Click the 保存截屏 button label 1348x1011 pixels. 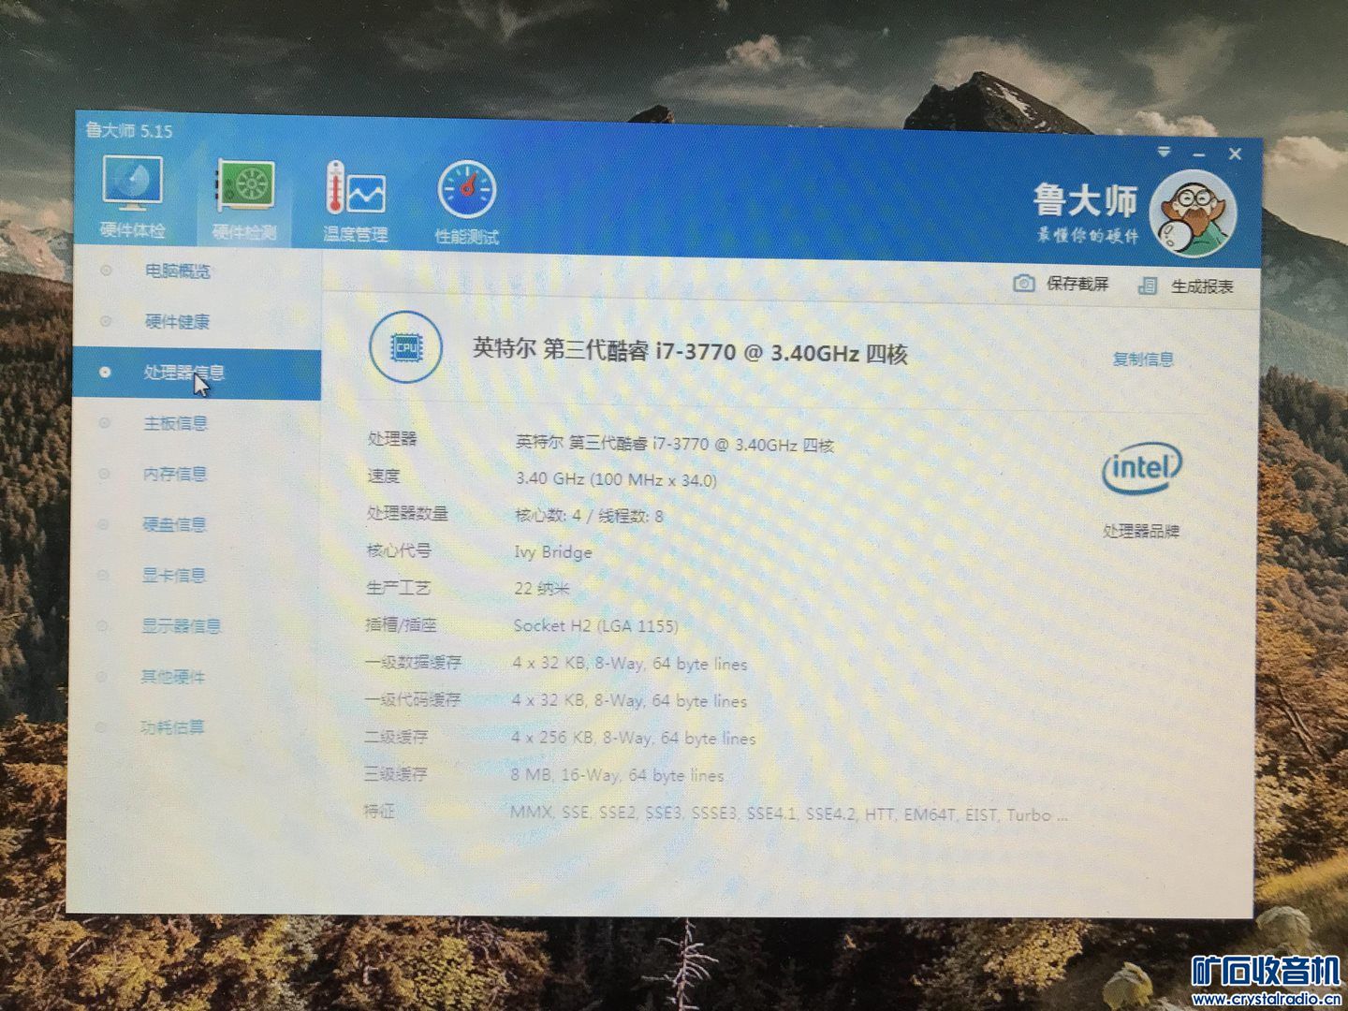tap(1077, 284)
